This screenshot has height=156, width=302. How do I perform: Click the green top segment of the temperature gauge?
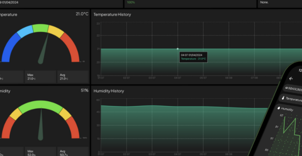(40, 28)
